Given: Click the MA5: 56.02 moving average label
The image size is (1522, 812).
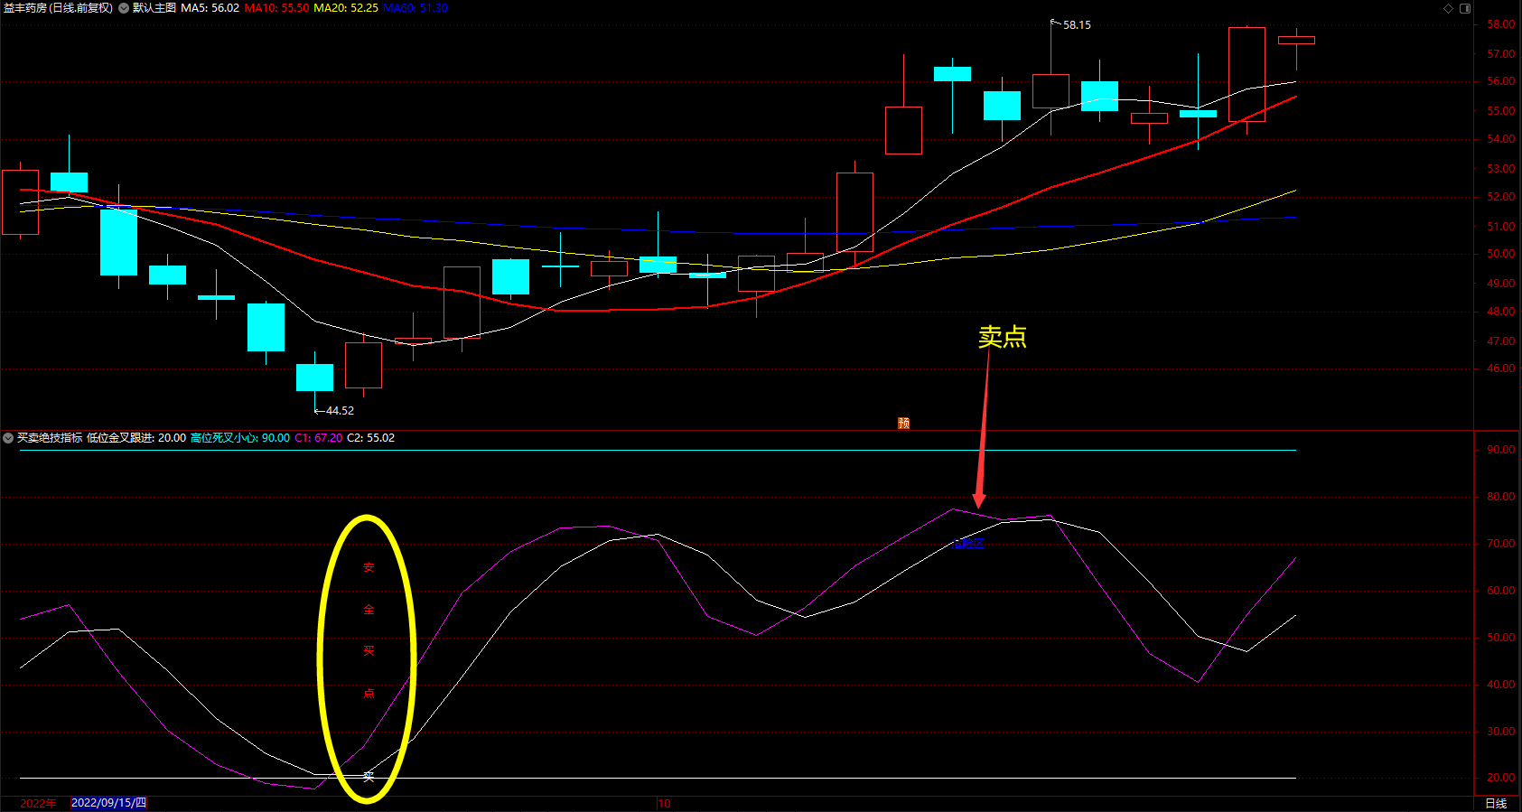Looking at the screenshot, I should 210,8.
